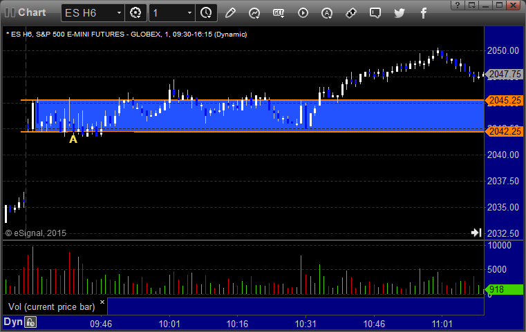
Task: Click the green 918 volume label
Action: tap(503, 289)
